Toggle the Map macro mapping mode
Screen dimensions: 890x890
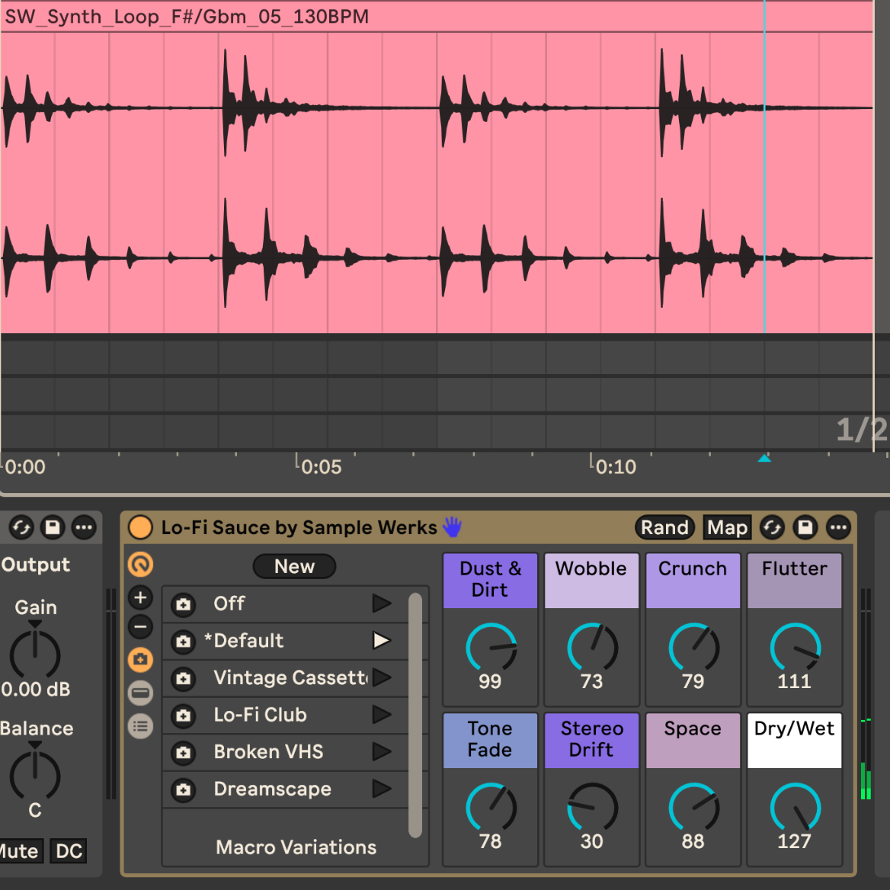point(727,527)
